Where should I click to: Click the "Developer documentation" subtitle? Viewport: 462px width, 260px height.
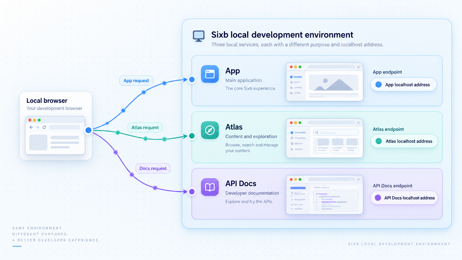coord(252,193)
